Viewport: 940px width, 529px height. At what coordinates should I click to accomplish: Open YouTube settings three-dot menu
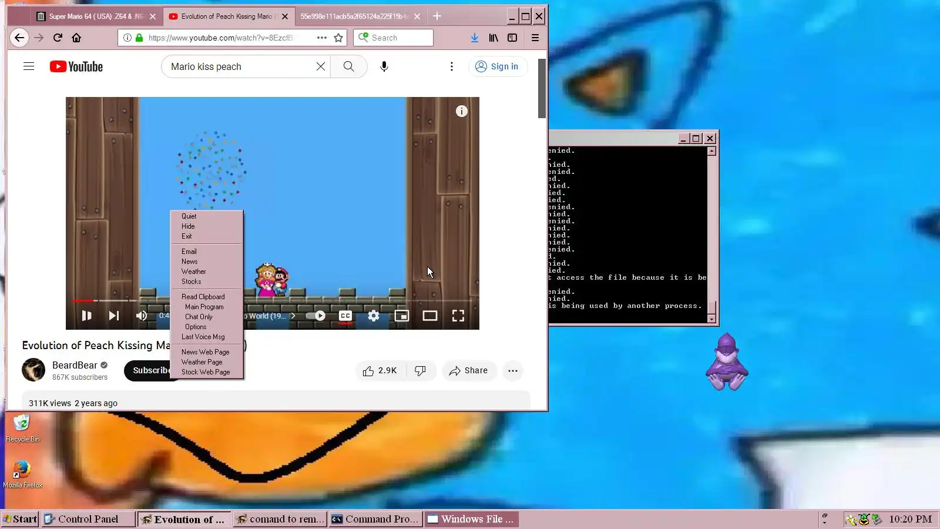tap(452, 66)
